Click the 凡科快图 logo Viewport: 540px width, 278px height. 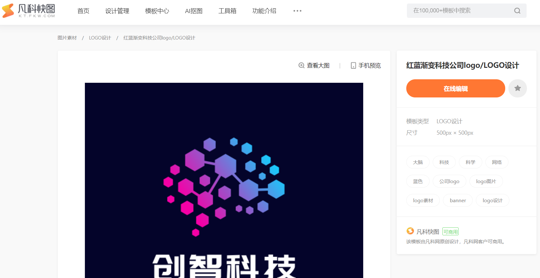(28, 11)
